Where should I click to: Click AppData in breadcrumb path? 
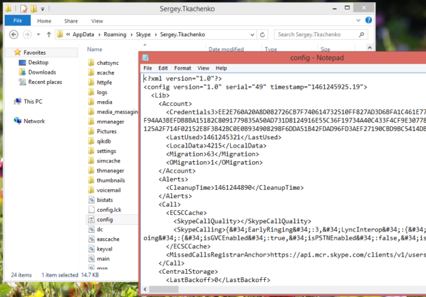[83, 35]
